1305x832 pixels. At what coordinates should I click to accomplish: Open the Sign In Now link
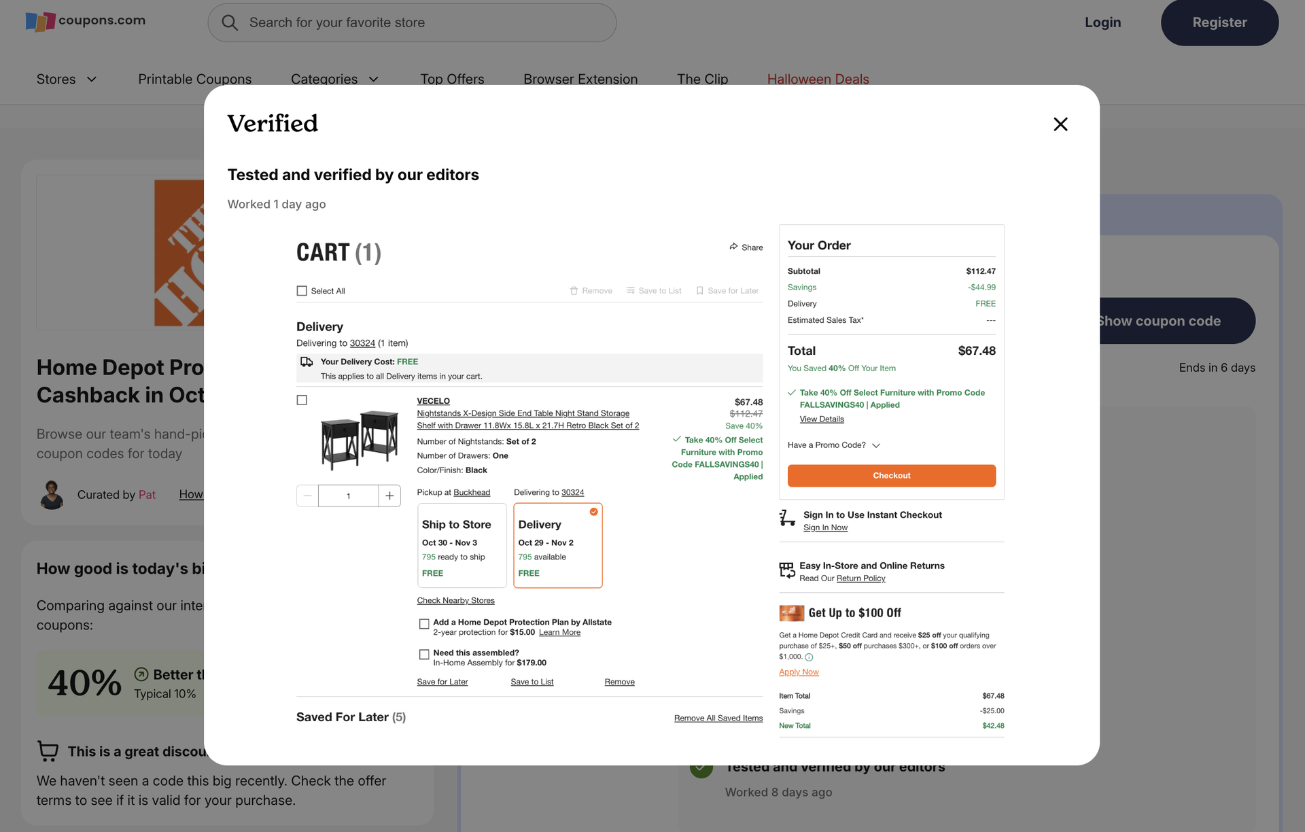tap(825, 528)
